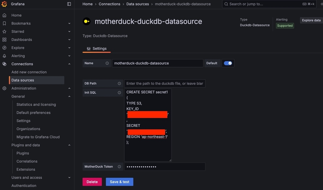Expand the Explore section chevron
The image size is (323, 190).
(x=69, y=48)
